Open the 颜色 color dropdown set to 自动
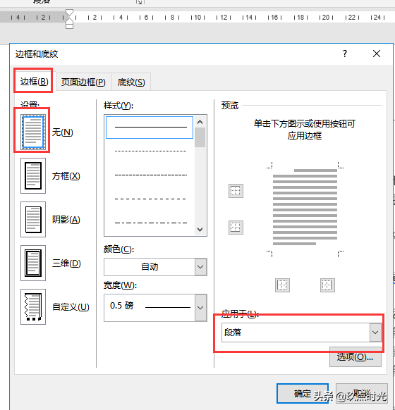 [x=155, y=267]
